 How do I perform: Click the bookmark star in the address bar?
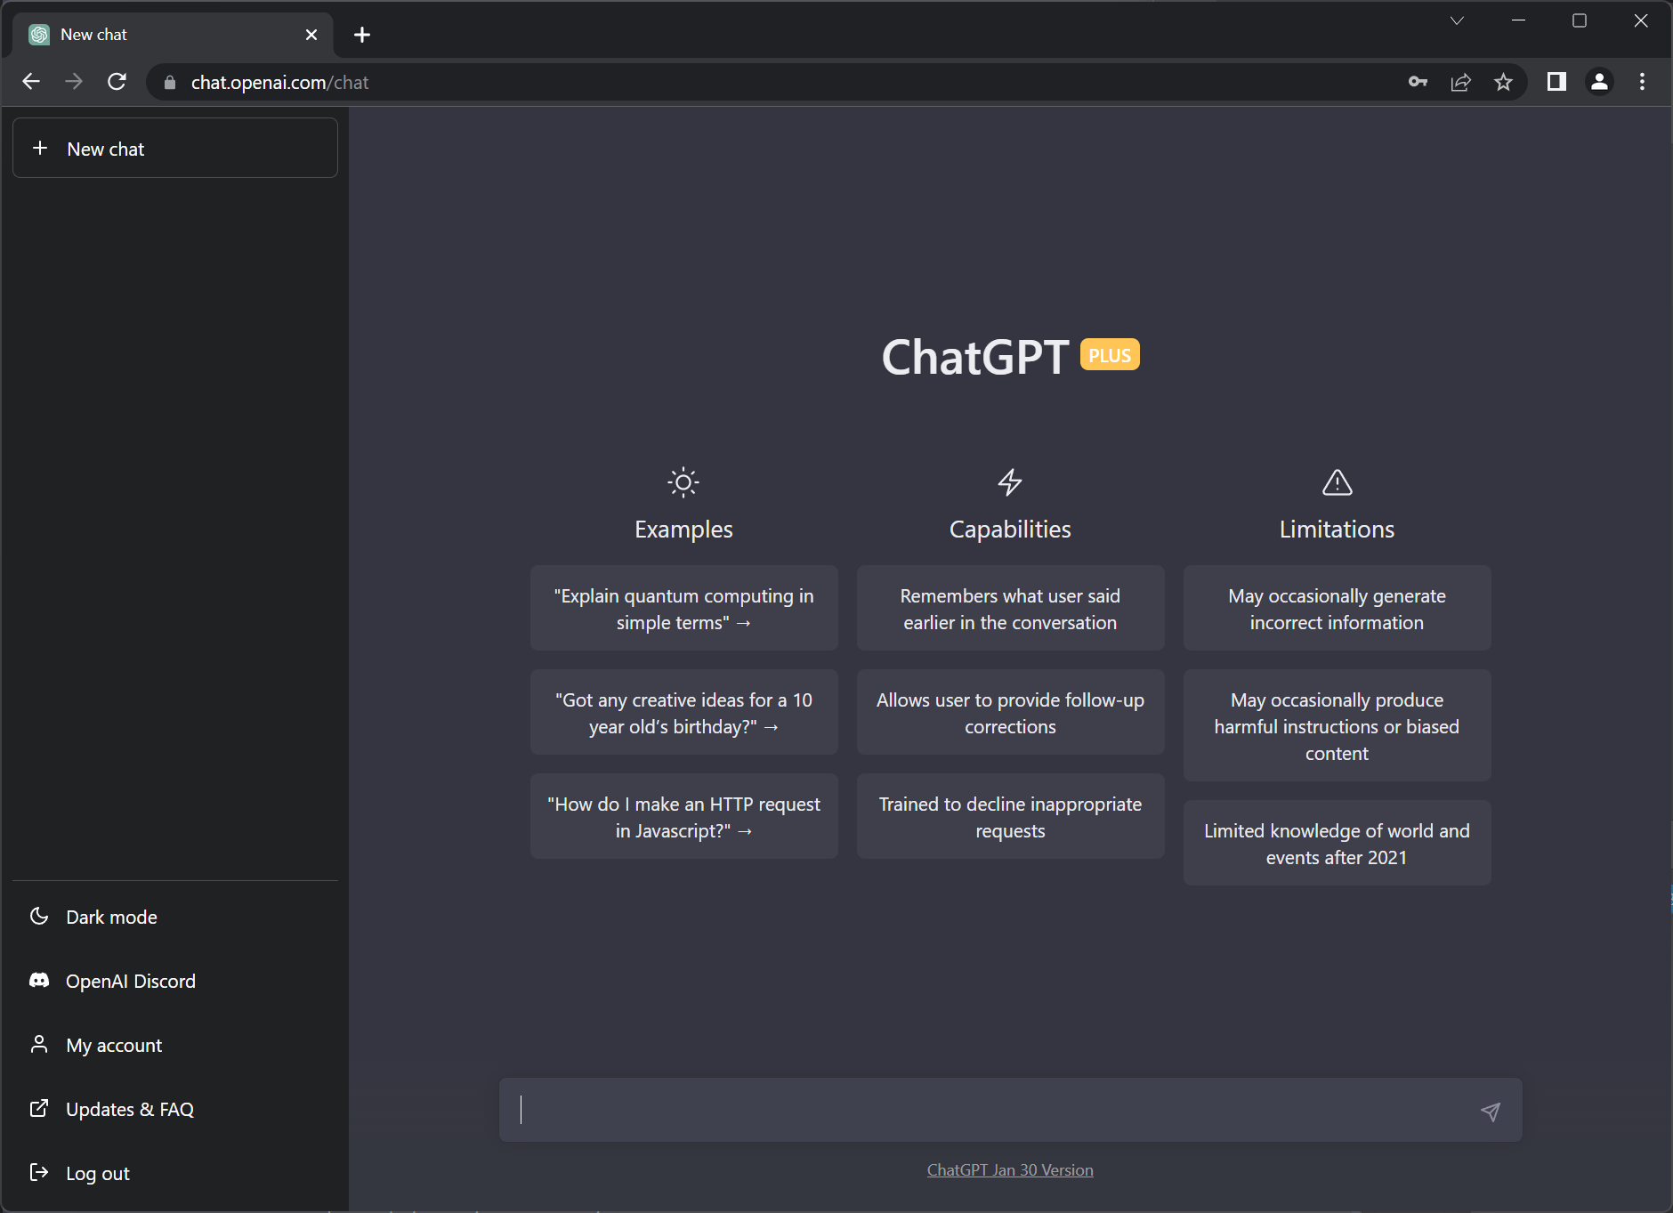pyautogui.click(x=1505, y=82)
